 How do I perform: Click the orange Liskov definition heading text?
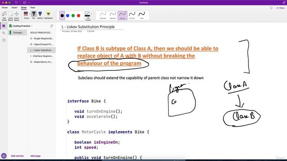[x=148, y=56]
